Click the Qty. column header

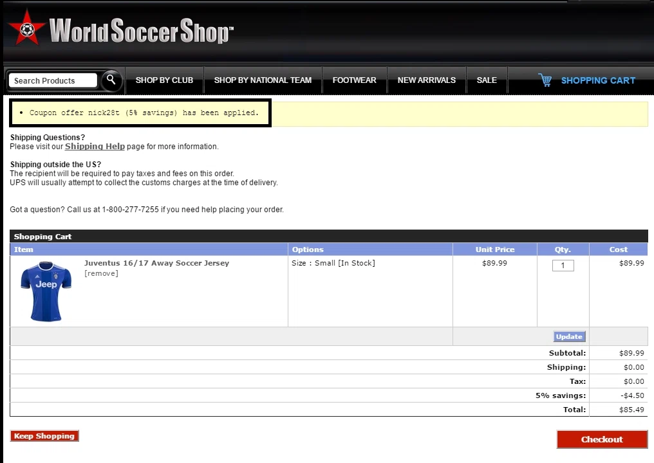[x=563, y=250]
